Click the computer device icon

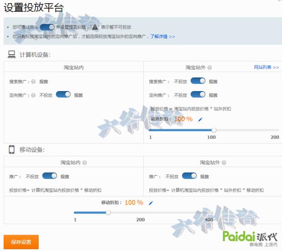point(12,54)
